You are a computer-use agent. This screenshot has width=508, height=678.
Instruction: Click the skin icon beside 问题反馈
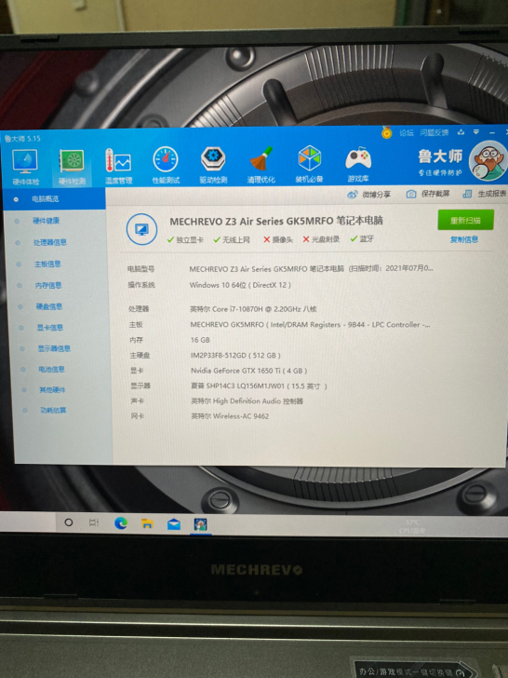461,132
